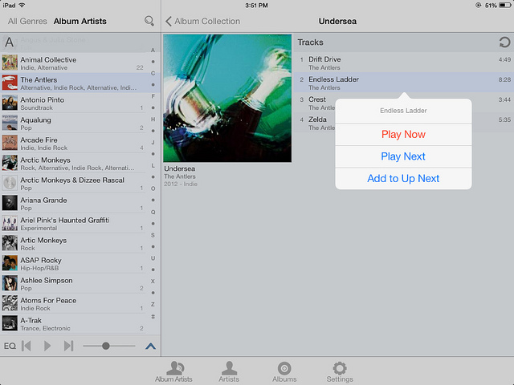The image size is (514, 385).
Task: Tap the Undersea album cover art
Action: (x=227, y=98)
